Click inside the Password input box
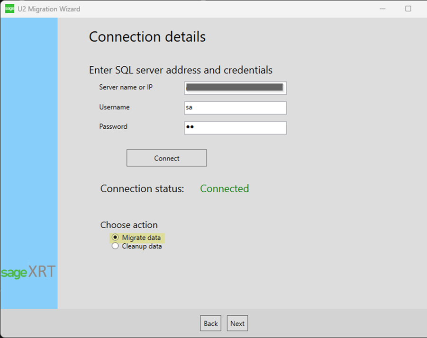 click(x=235, y=128)
